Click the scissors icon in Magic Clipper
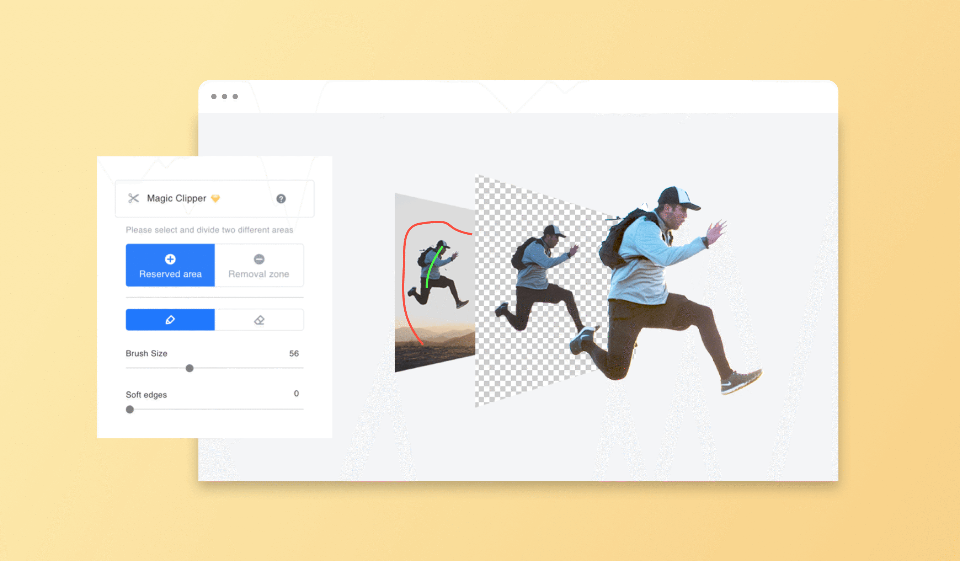This screenshot has width=960, height=561. (134, 198)
